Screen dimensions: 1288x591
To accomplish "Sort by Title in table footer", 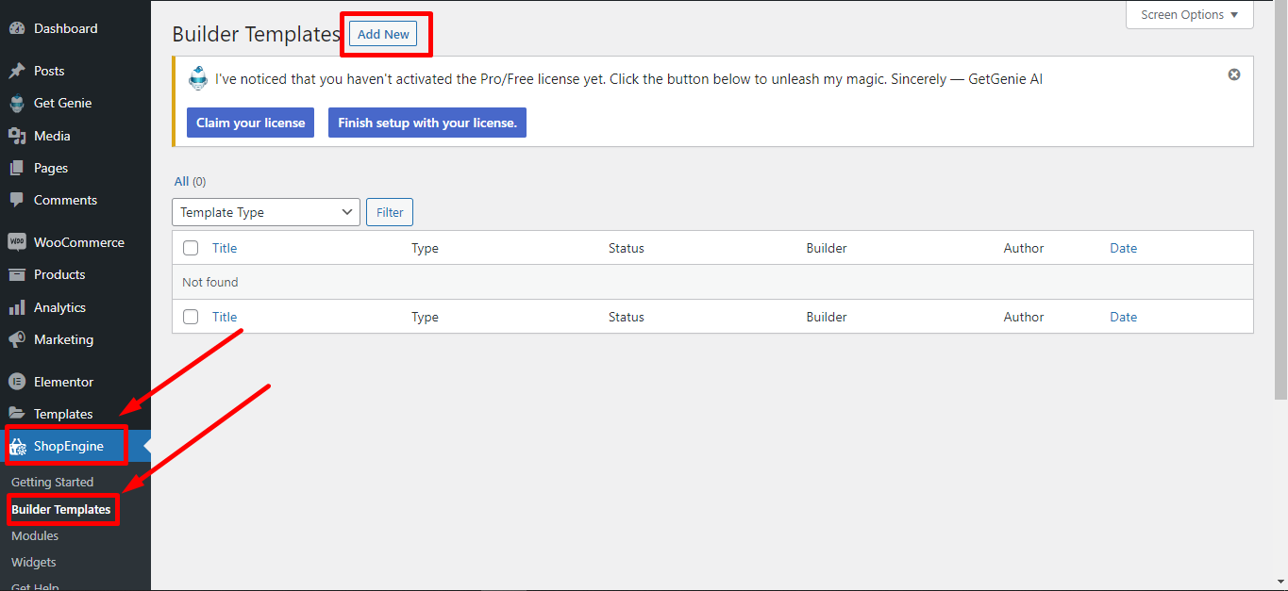I will tap(225, 317).
